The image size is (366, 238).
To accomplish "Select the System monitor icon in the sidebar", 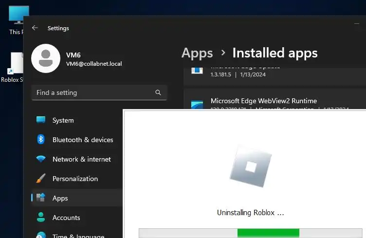I will [x=41, y=120].
